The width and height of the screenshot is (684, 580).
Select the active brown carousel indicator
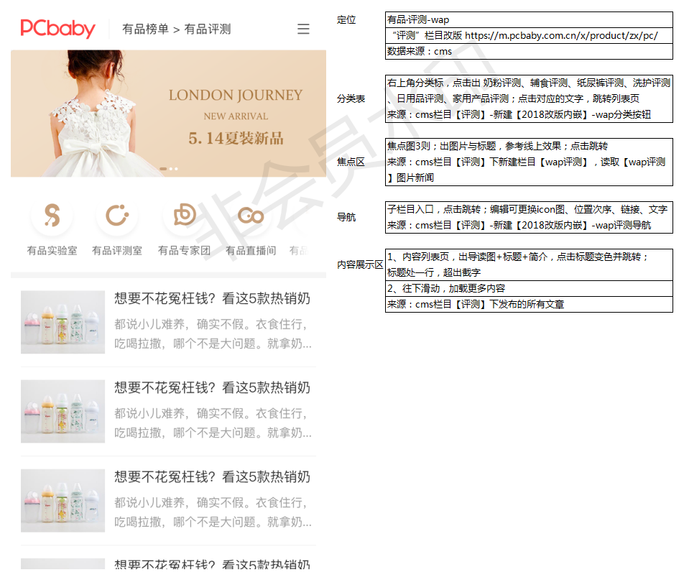pyautogui.click(x=163, y=170)
